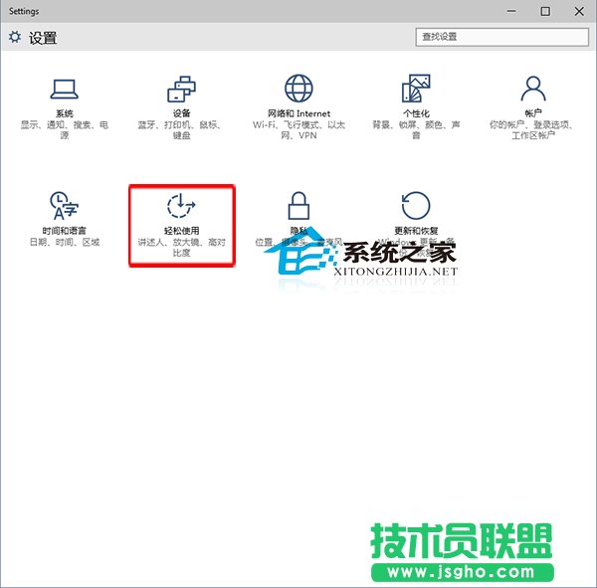Close the Settings window
This screenshot has height=588, width=597.
click(x=579, y=11)
